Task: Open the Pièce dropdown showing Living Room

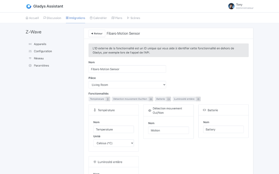Action: pyautogui.click(x=127, y=85)
